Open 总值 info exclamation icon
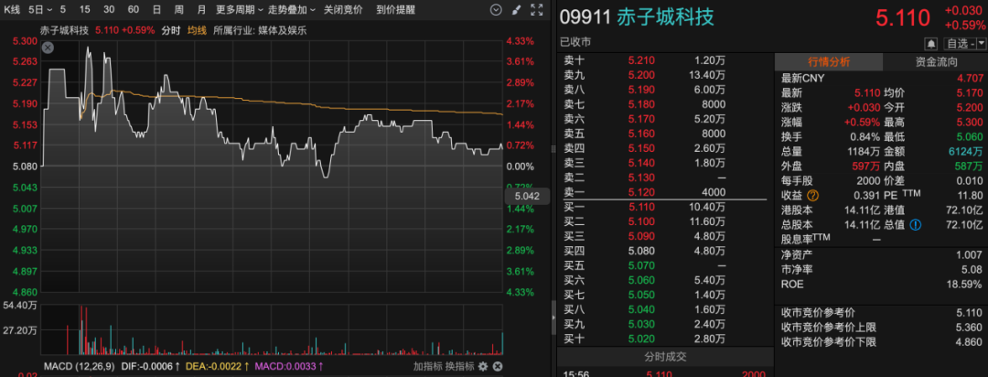 (914, 224)
